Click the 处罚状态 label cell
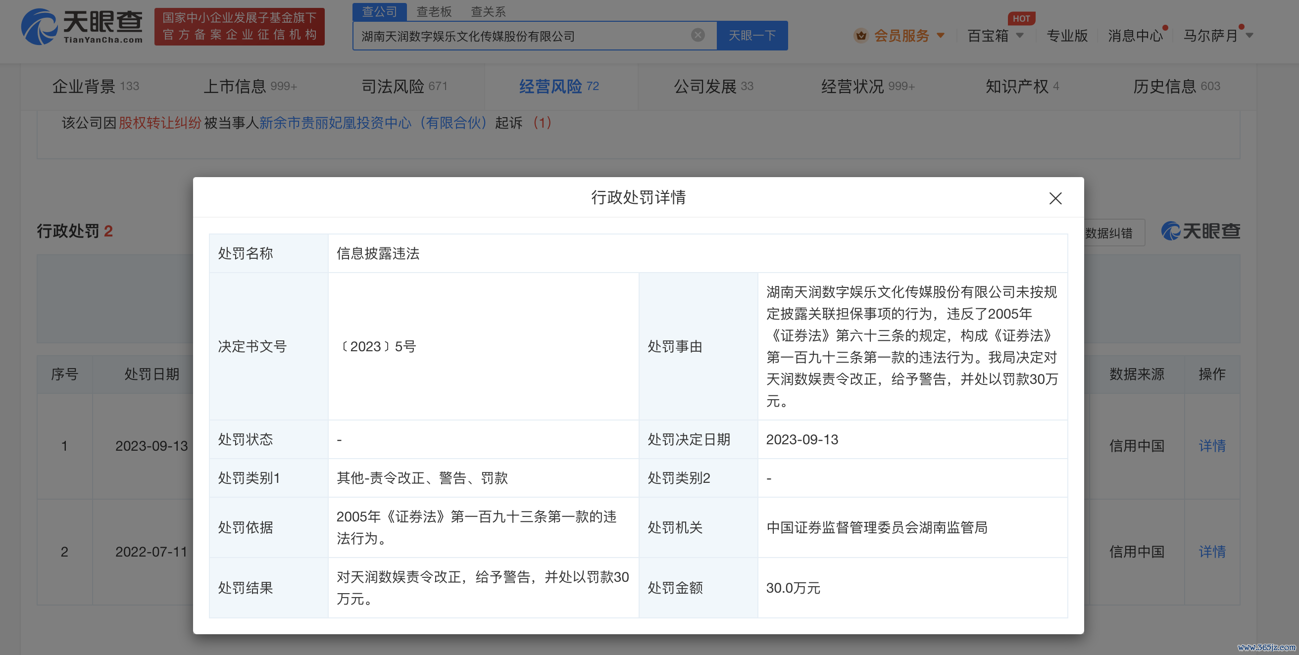Viewport: 1299px width, 655px height. (269, 439)
